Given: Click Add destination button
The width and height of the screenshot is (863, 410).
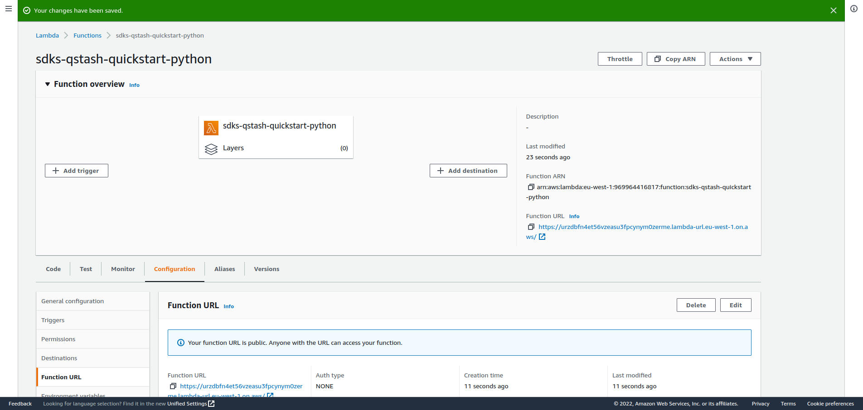Looking at the screenshot, I should click(x=468, y=171).
